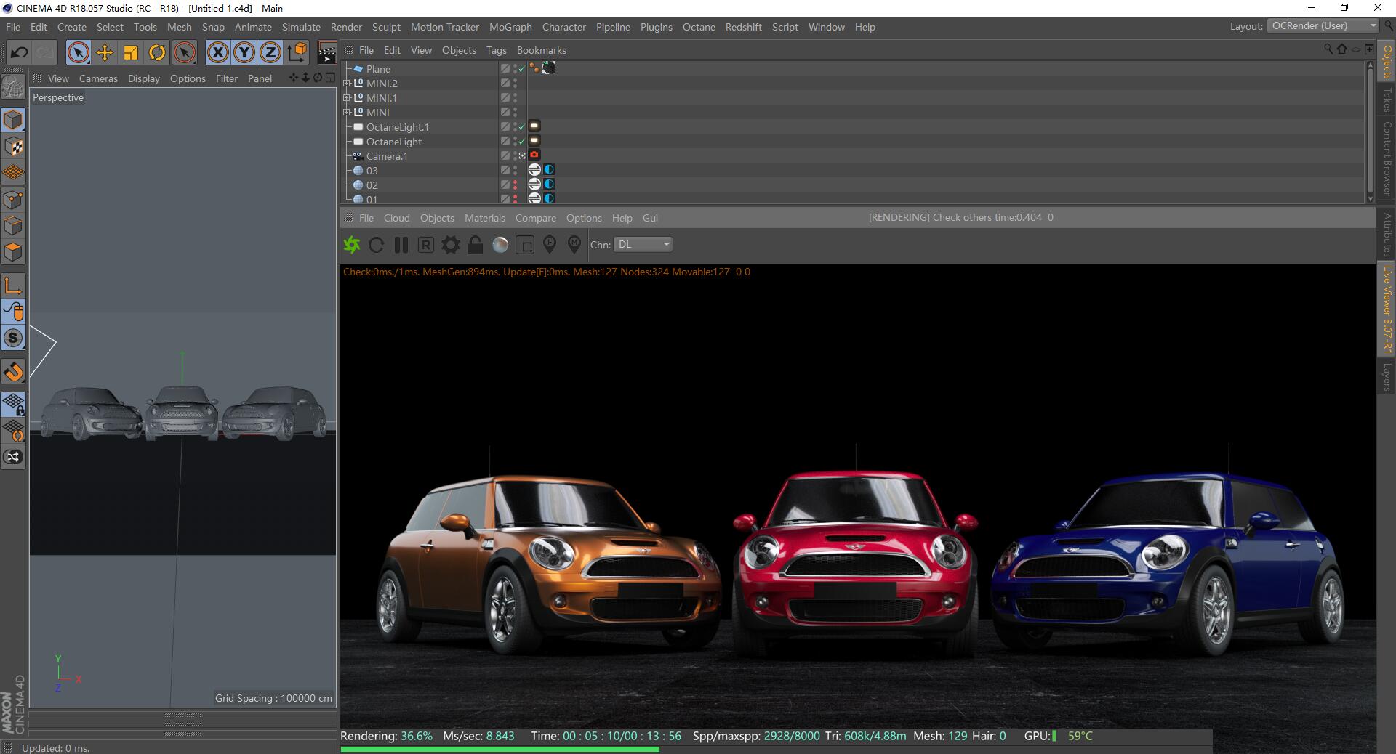Click the Scale tool icon
The image size is (1396, 754).
tap(131, 52)
